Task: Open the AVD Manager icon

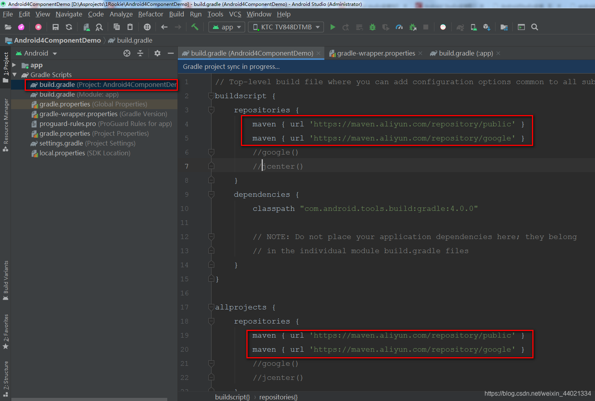Action: [x=474, y=27]
